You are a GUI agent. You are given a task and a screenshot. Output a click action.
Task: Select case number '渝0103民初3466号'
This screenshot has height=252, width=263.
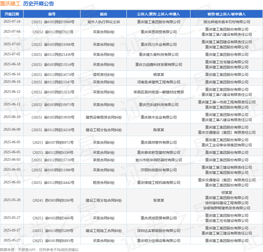point(59,218)
